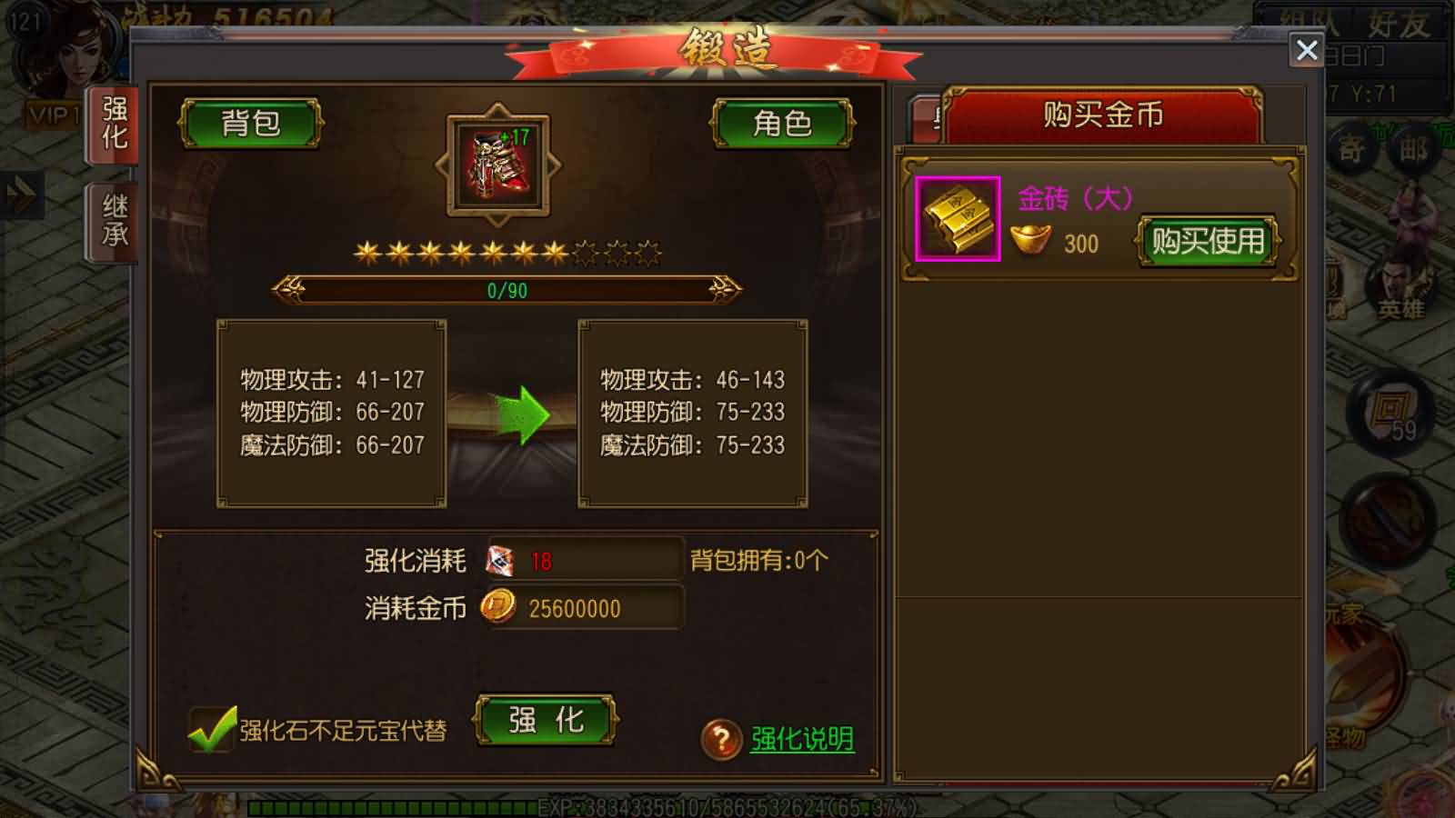Open the 强化说明 link
Screen dimensions: 1455x818
[802, 739]
